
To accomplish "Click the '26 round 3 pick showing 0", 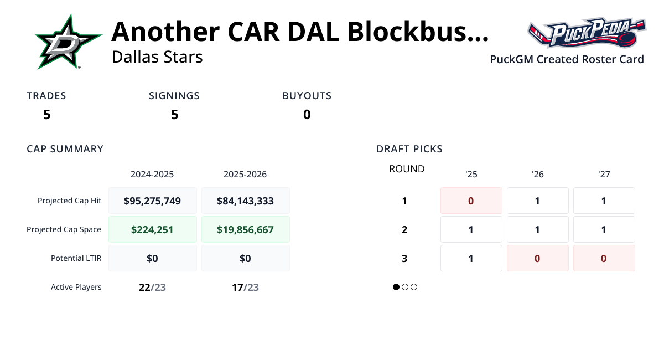I will coord(537,258).
